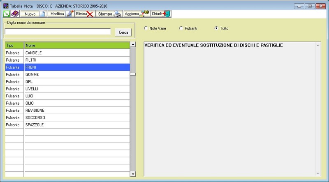Viewport: 329px width, 182px height.
Task: Sort by the Nome column header
Action: point(77,45)
